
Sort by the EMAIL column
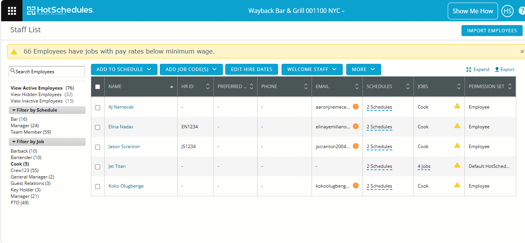point(357,87)
